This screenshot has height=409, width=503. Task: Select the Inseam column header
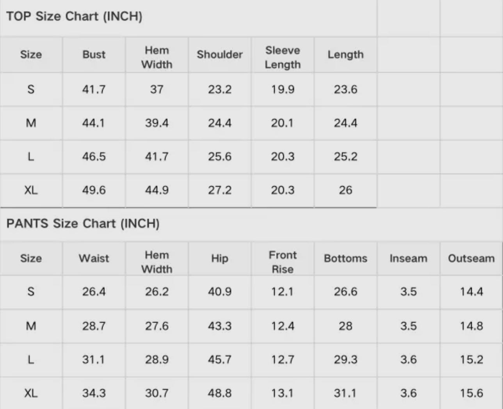408,258
